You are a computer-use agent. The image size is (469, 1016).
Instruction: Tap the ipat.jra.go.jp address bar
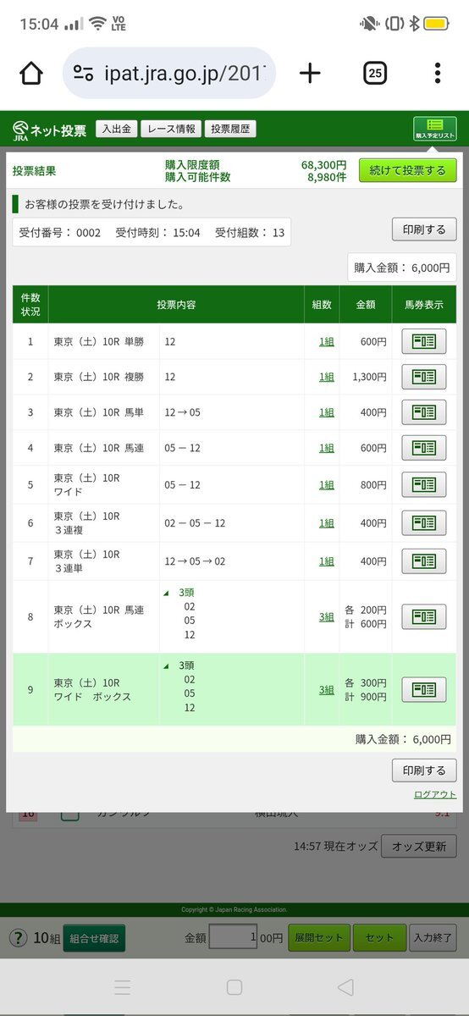[169, 74]
